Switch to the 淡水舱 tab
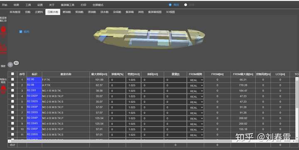The image size is (299, 150). [105, 12]
